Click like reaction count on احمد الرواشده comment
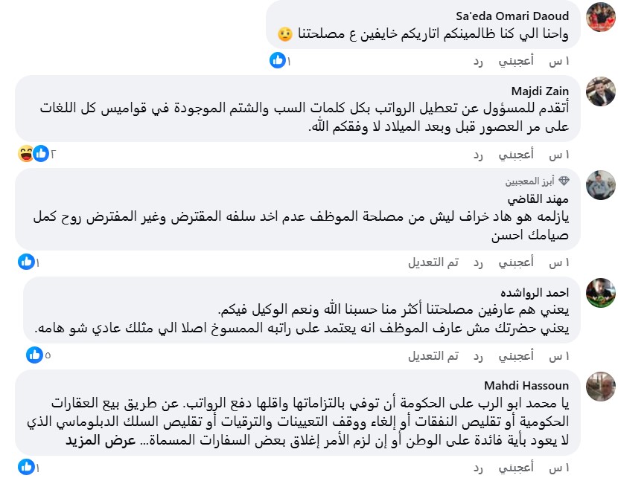The width and height of the screenshot is (618, 481). 48,355
